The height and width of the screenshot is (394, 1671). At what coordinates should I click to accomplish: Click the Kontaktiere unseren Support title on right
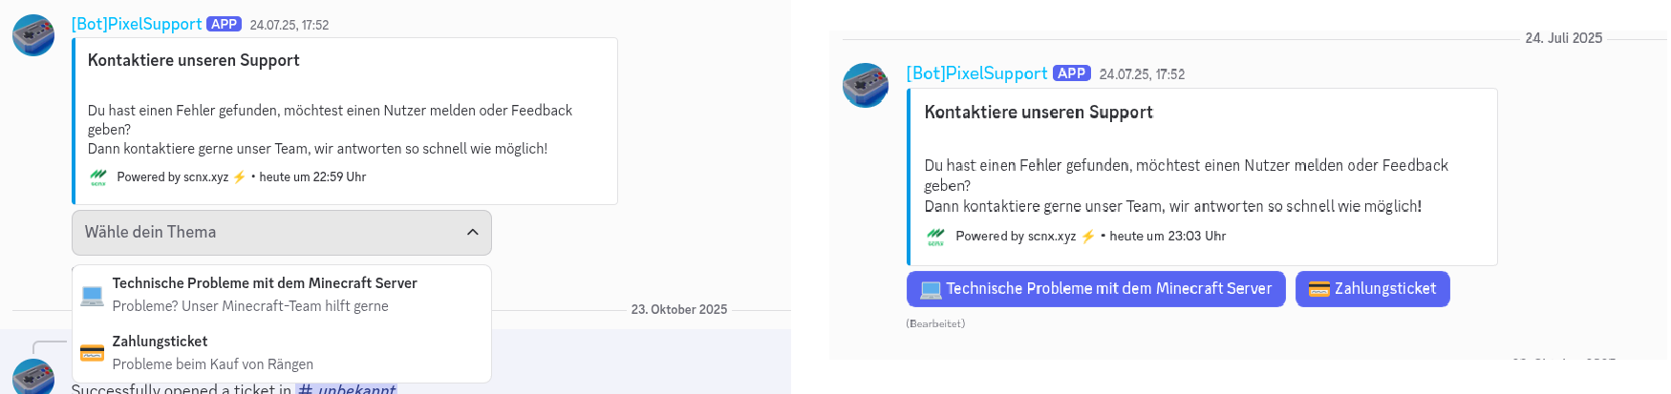1039,113
